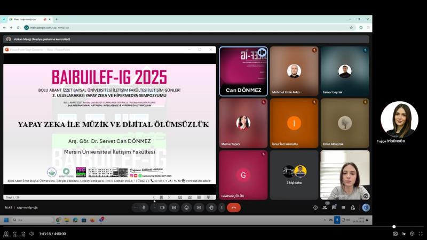This screenshot has height=240, width=427.
Task: Open more options three-dot menu in Meet
Action: click(222, 207)
